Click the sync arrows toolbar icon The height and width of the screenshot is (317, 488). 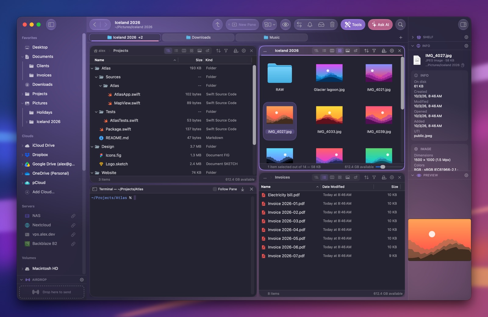coord(299,25)
